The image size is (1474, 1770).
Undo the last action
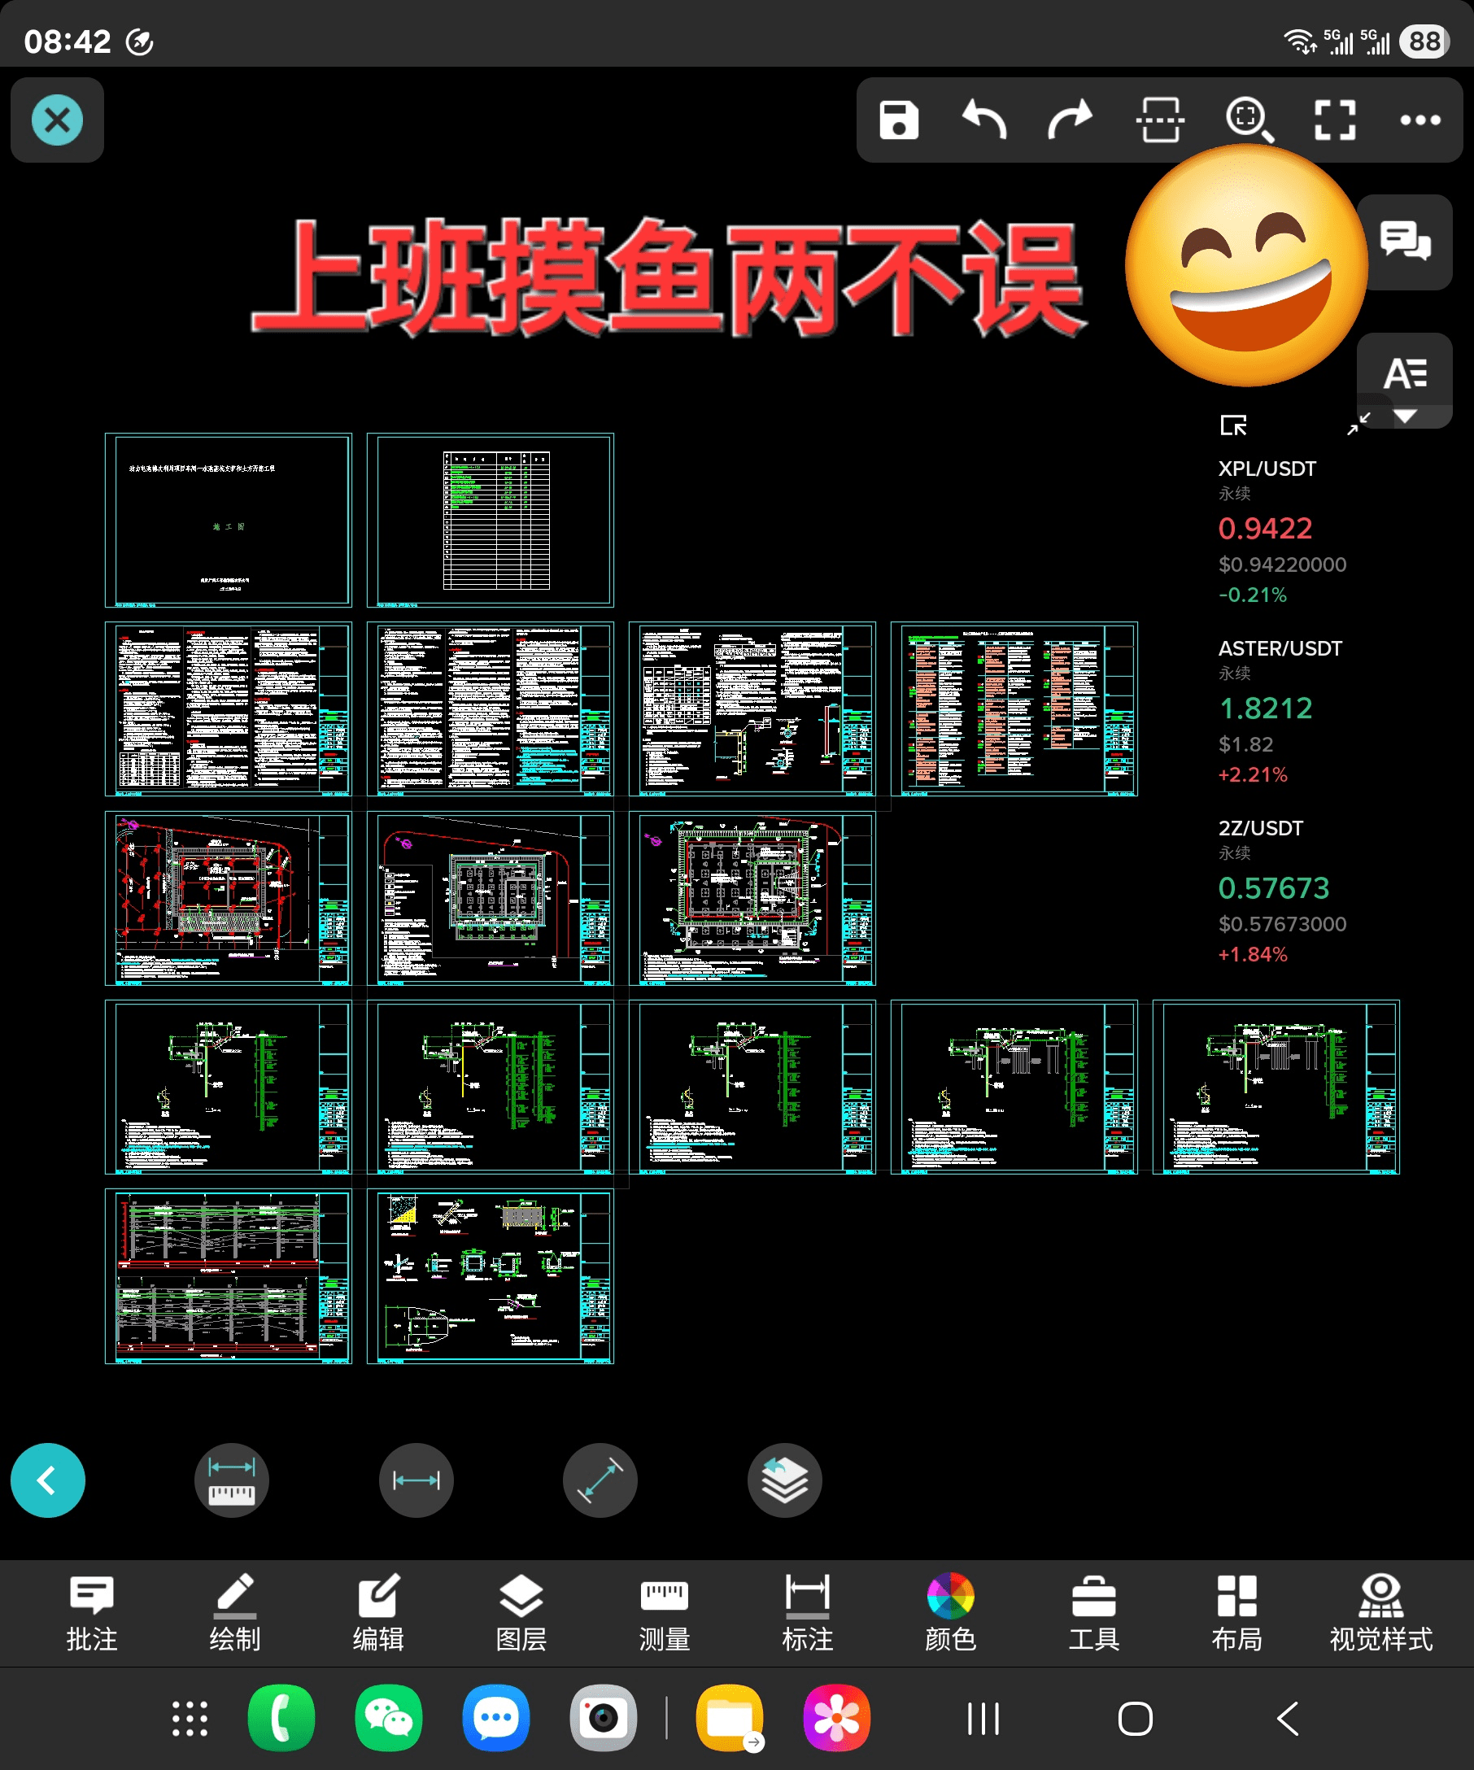[x=984, y=120]
